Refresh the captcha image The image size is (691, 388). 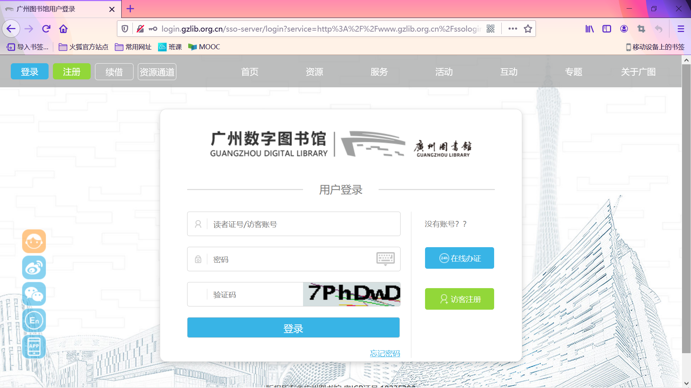click(x=352, y=294)
